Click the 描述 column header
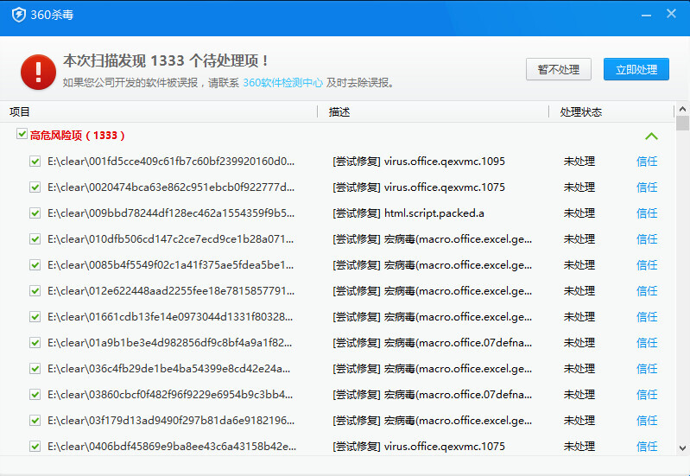The height and width of the screenshot is (476, 690). tap(339, 112)
